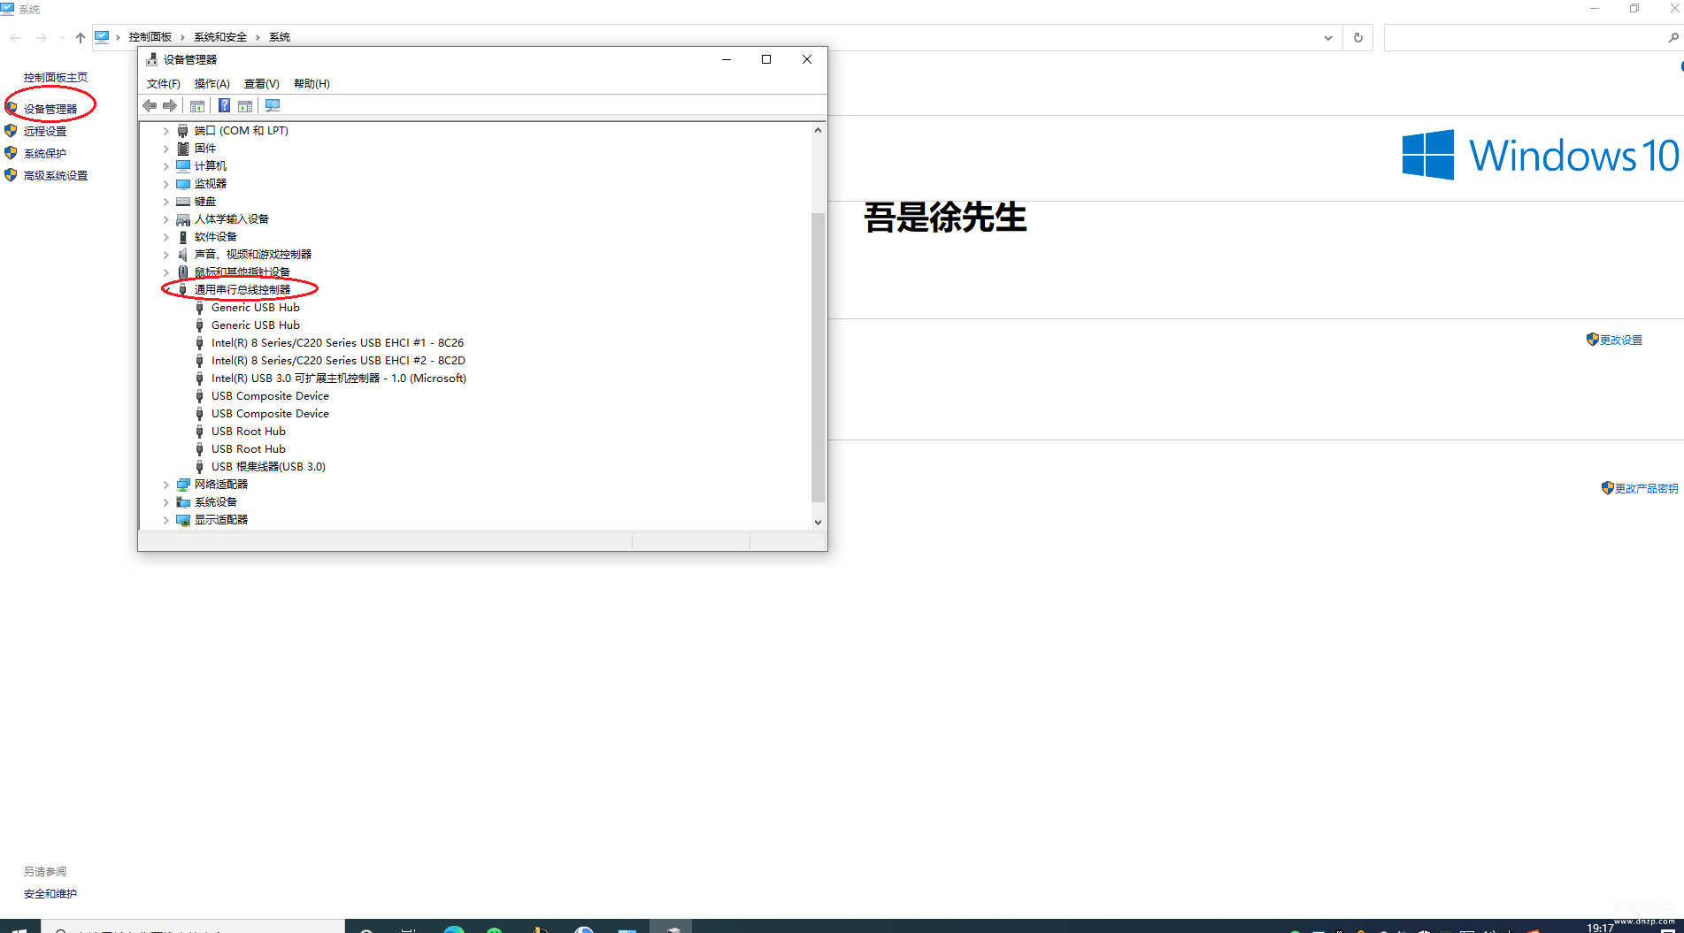Click the 更改设置 link
The image size is (1684, 933).
click(x=1620, y=340)
